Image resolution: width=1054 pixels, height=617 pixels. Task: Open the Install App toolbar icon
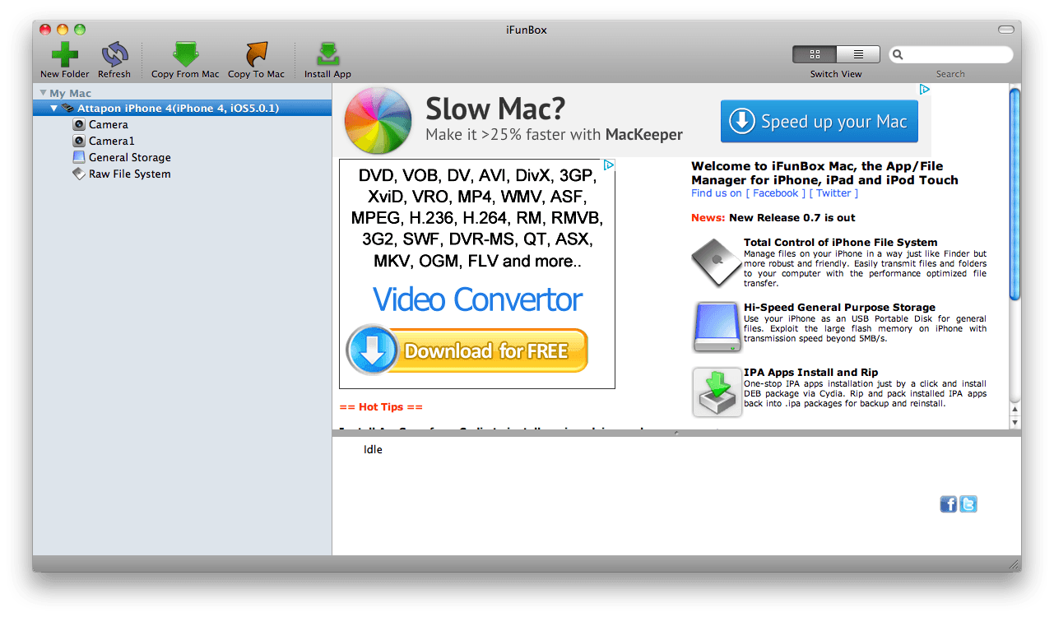coord(327,54)
